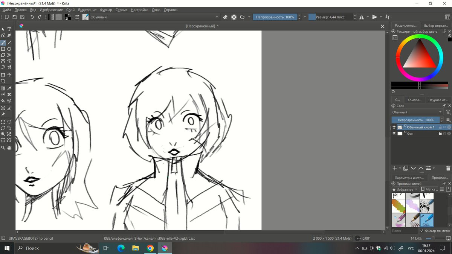Select the Text tool in the toolbox
452x254 pixels.
coord(9,29)
